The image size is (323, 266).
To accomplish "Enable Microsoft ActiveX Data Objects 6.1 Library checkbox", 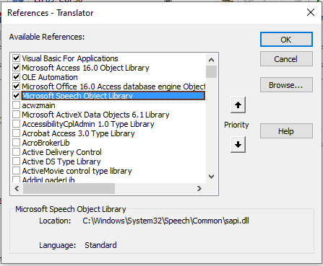I will [16, 115].
